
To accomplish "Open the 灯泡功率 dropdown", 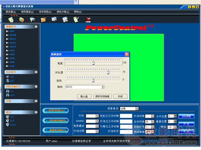I will 97,131.
